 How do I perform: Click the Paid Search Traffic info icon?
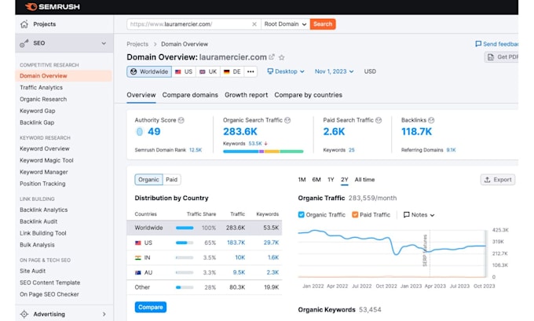[379, 120]
